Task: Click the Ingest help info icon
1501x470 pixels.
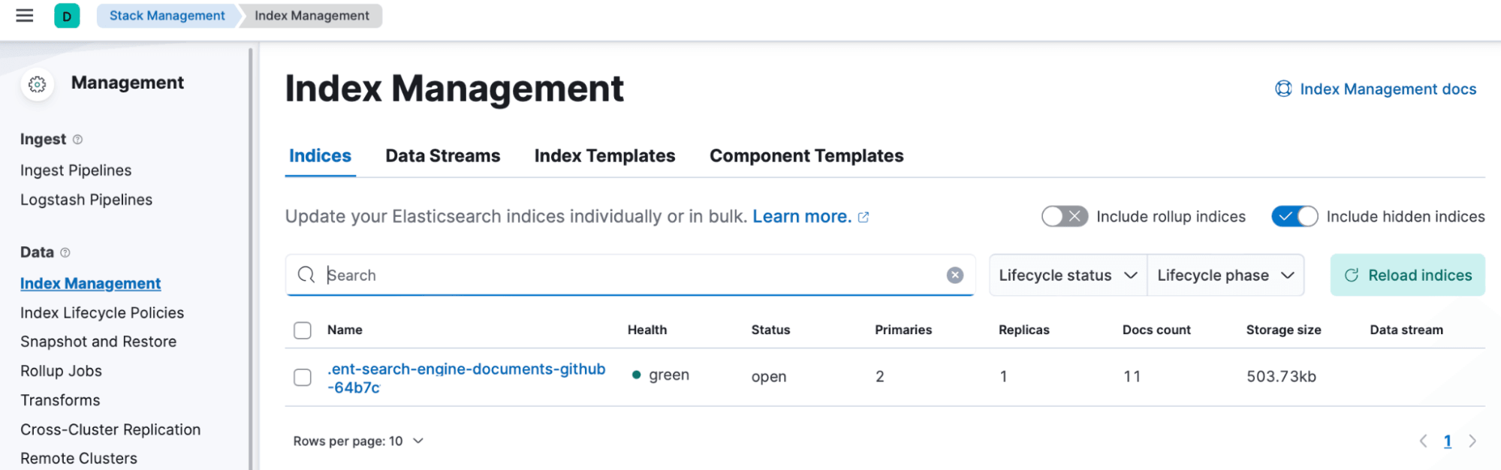Action: (x=77, y=140)
